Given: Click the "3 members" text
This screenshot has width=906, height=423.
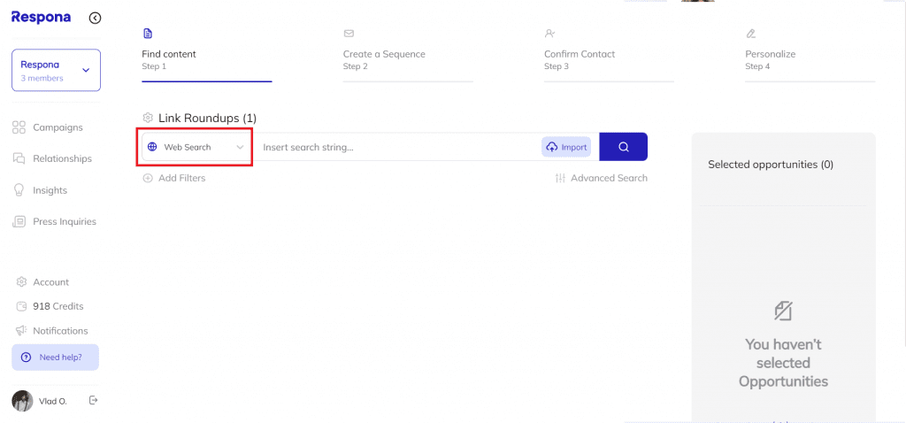Looking at the screenshot, I should point(42,78).
